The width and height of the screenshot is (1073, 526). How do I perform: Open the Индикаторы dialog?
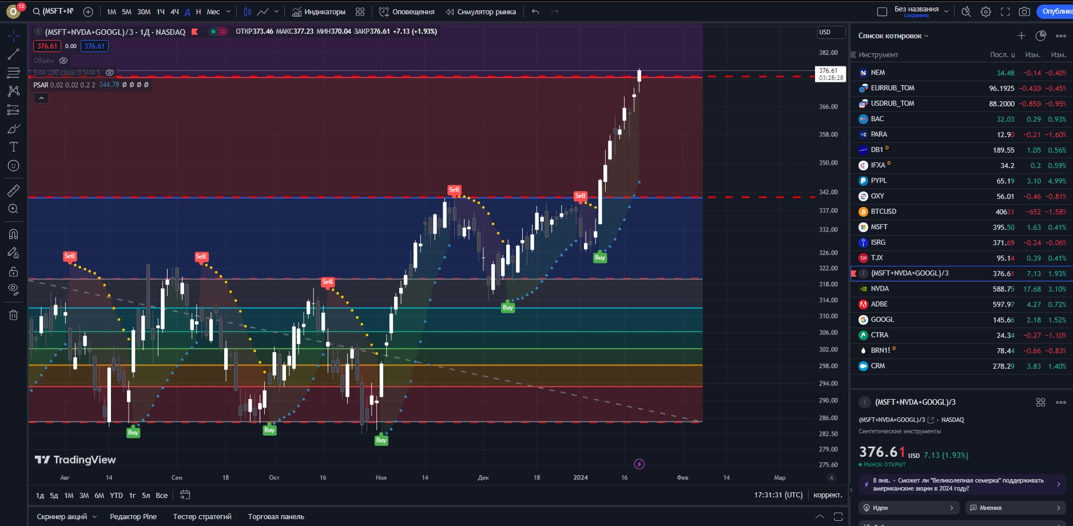pos(319,11)
